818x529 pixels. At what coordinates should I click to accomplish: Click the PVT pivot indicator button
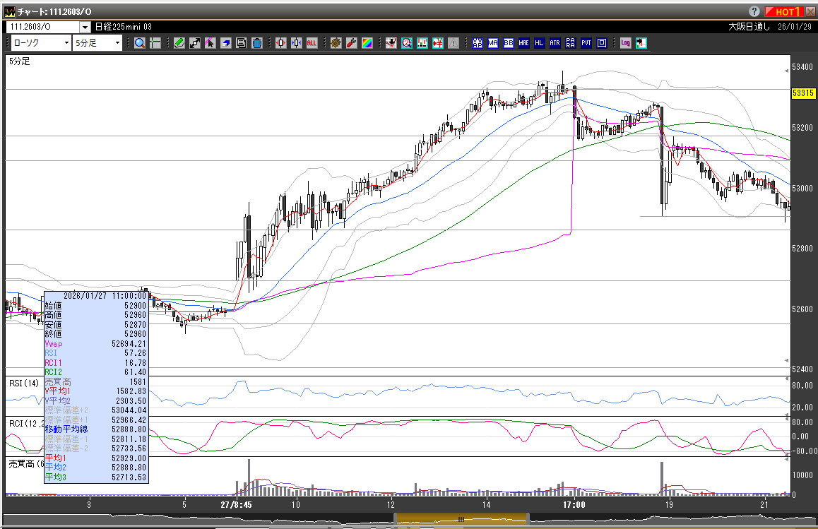(586, 43)
